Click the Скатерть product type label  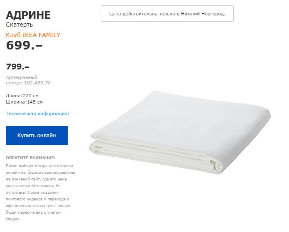(20, 25)
